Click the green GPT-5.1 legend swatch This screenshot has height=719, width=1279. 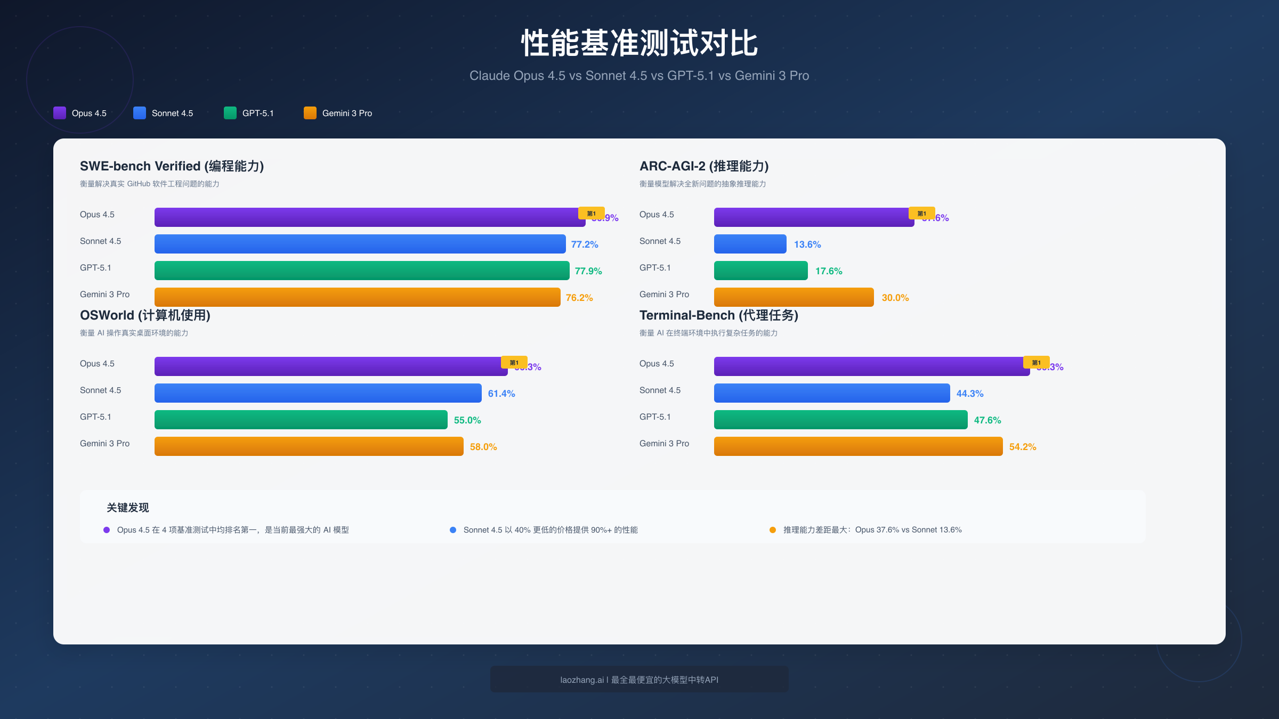click(230, 113)
